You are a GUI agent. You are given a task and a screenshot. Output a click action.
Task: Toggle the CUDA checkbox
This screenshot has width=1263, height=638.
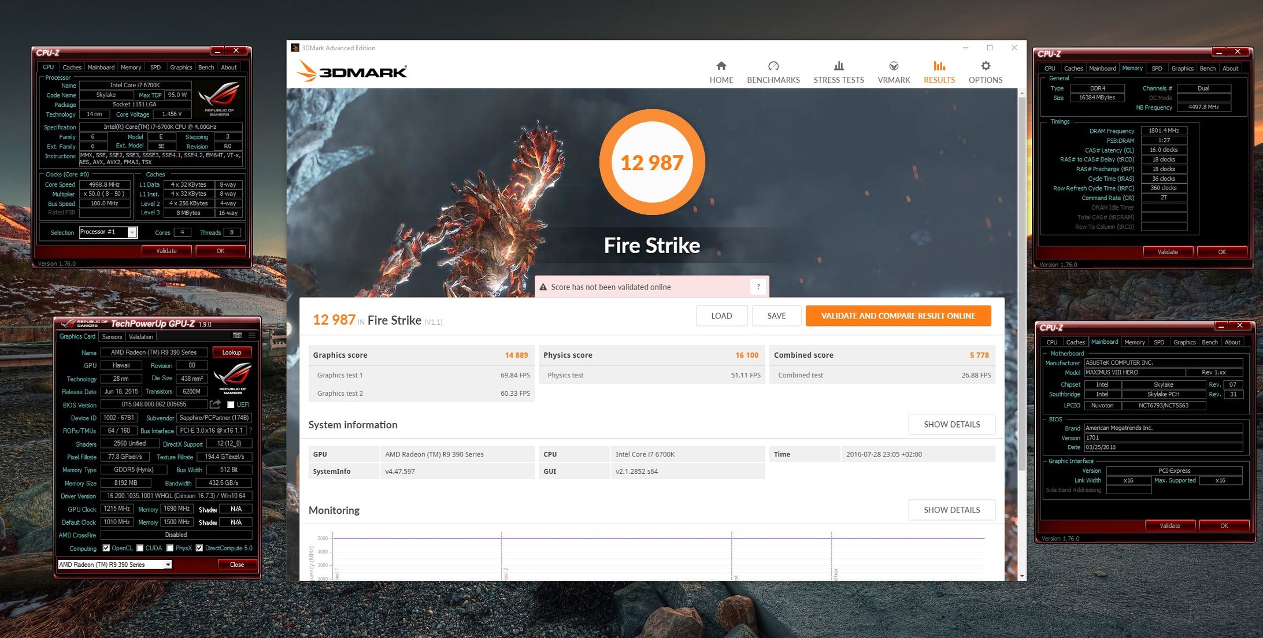point(140,548)
